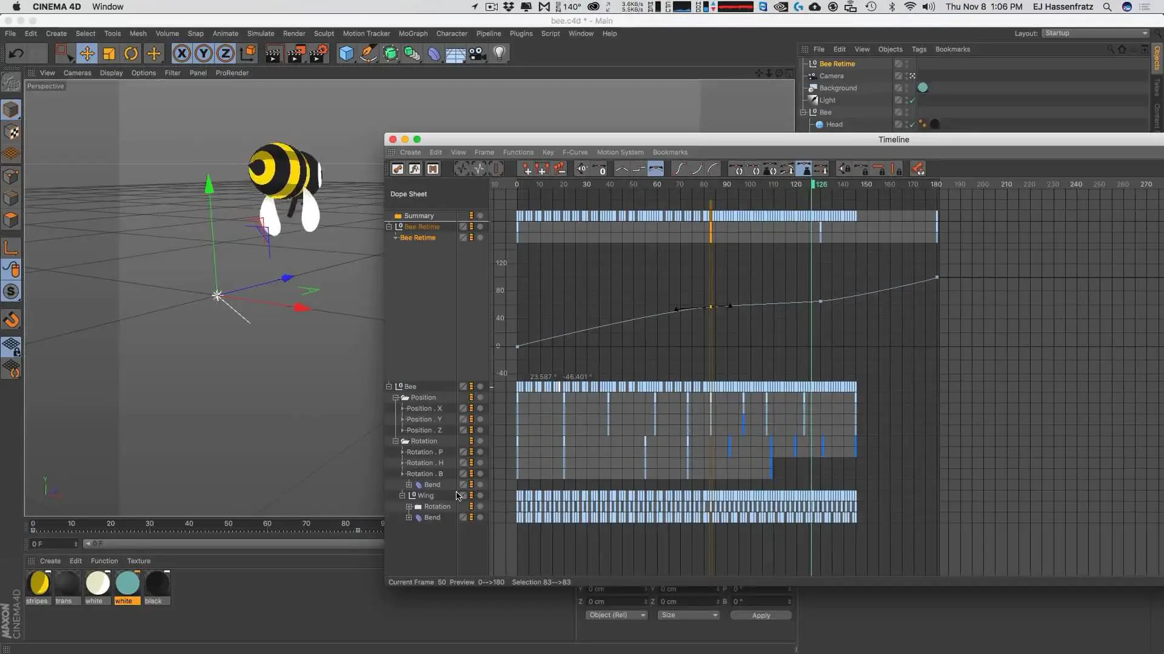Select the Scale tool
The width and height of the screenshot is (1164, 654).
coord(109,53)
